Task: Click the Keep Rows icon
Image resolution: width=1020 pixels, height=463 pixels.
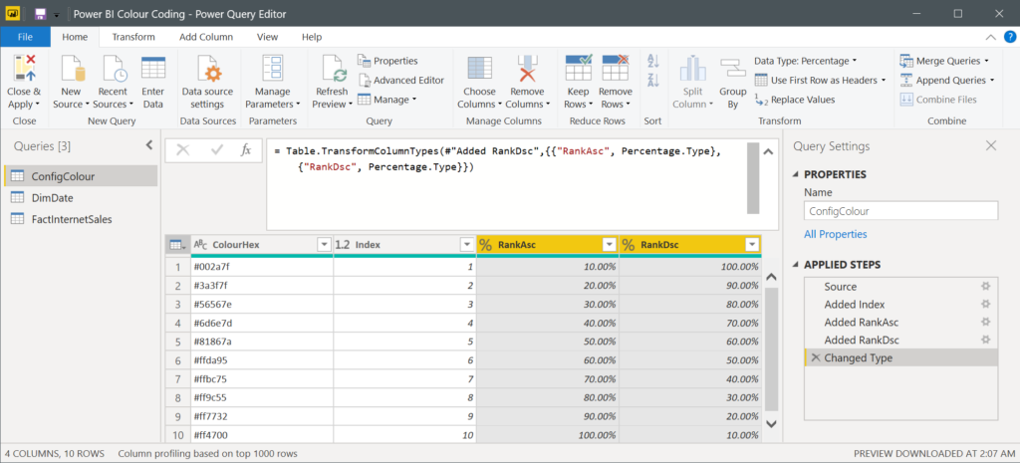Action: (579, 69)
